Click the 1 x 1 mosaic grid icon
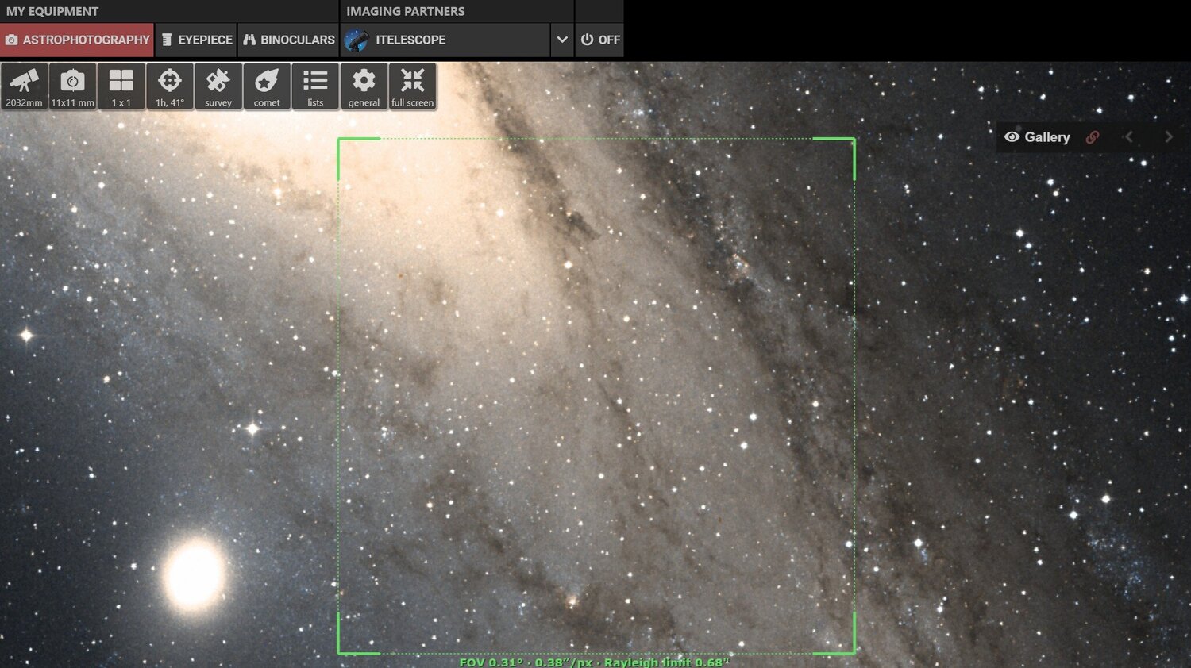This screenshot has width=1191, height=668. pos(121,86)
